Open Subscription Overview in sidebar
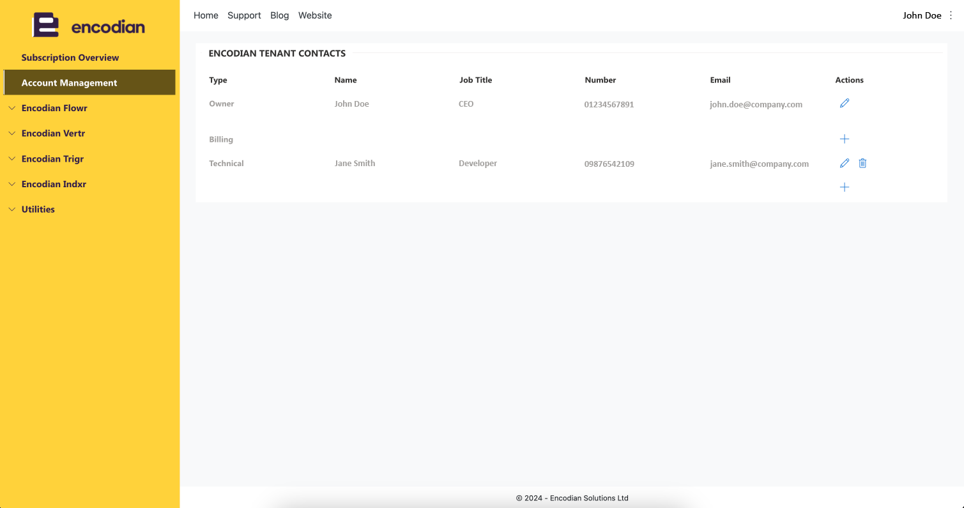The height and width of the screenshot is (508, 964). tap(70, 58)
